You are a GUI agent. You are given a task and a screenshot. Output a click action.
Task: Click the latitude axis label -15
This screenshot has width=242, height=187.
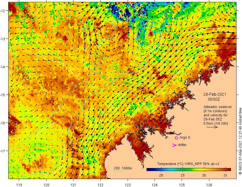pyautogui.click(x=3, y=95)
